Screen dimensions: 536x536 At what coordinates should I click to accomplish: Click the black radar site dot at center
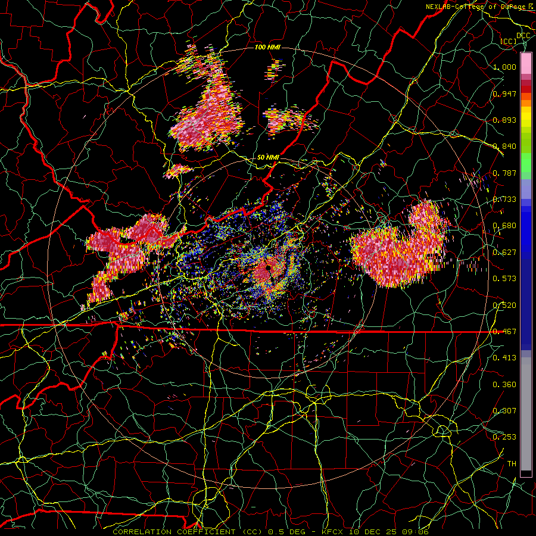(x=269, y=267)
